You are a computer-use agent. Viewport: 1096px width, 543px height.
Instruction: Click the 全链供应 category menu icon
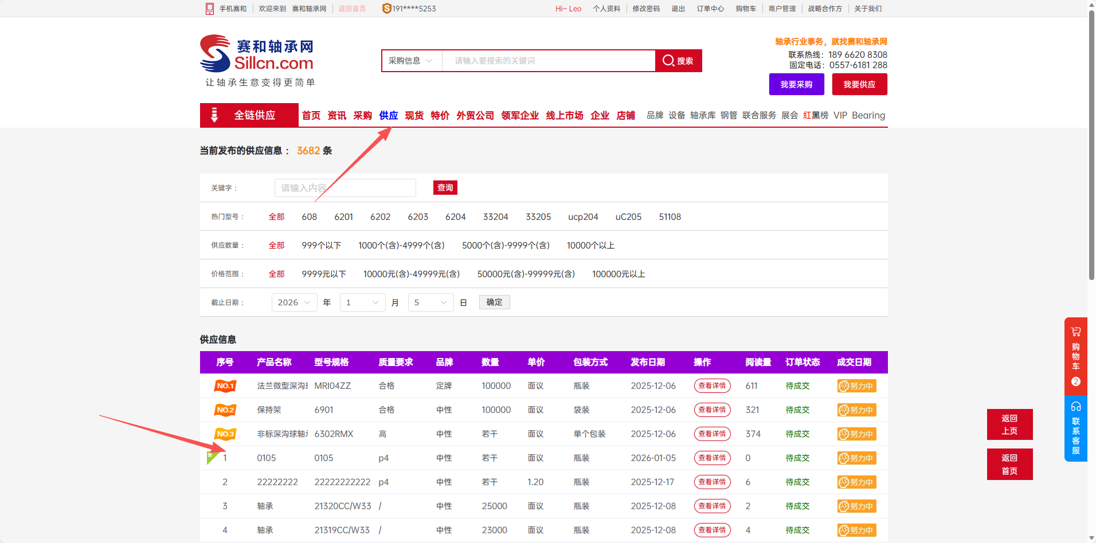(x=214, y=115)
